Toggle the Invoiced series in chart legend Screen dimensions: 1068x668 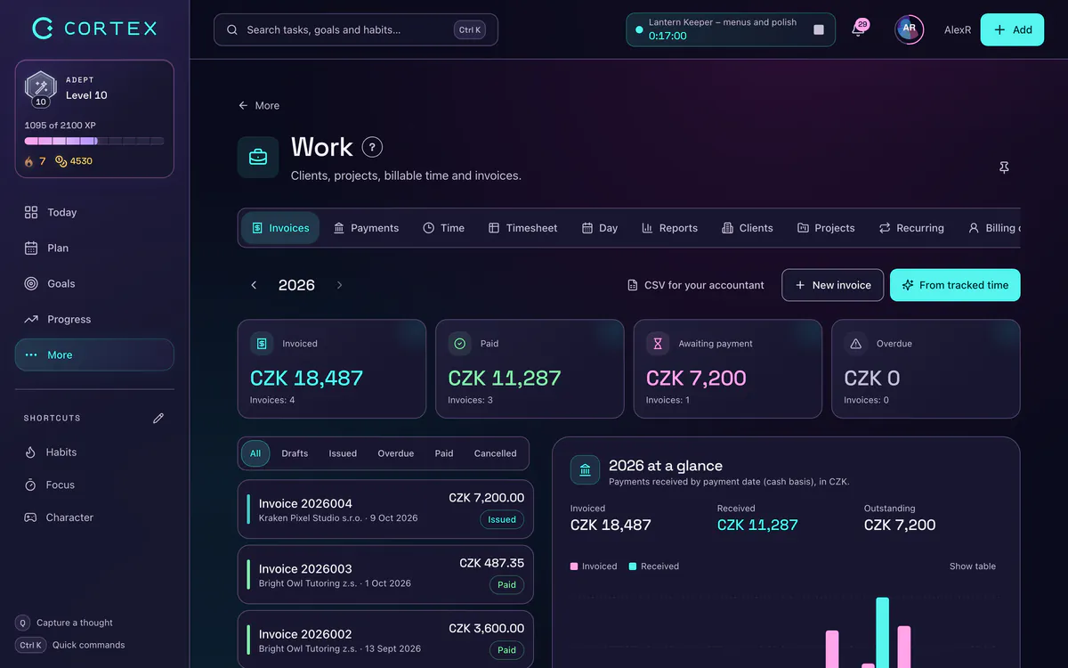(594, 566)
